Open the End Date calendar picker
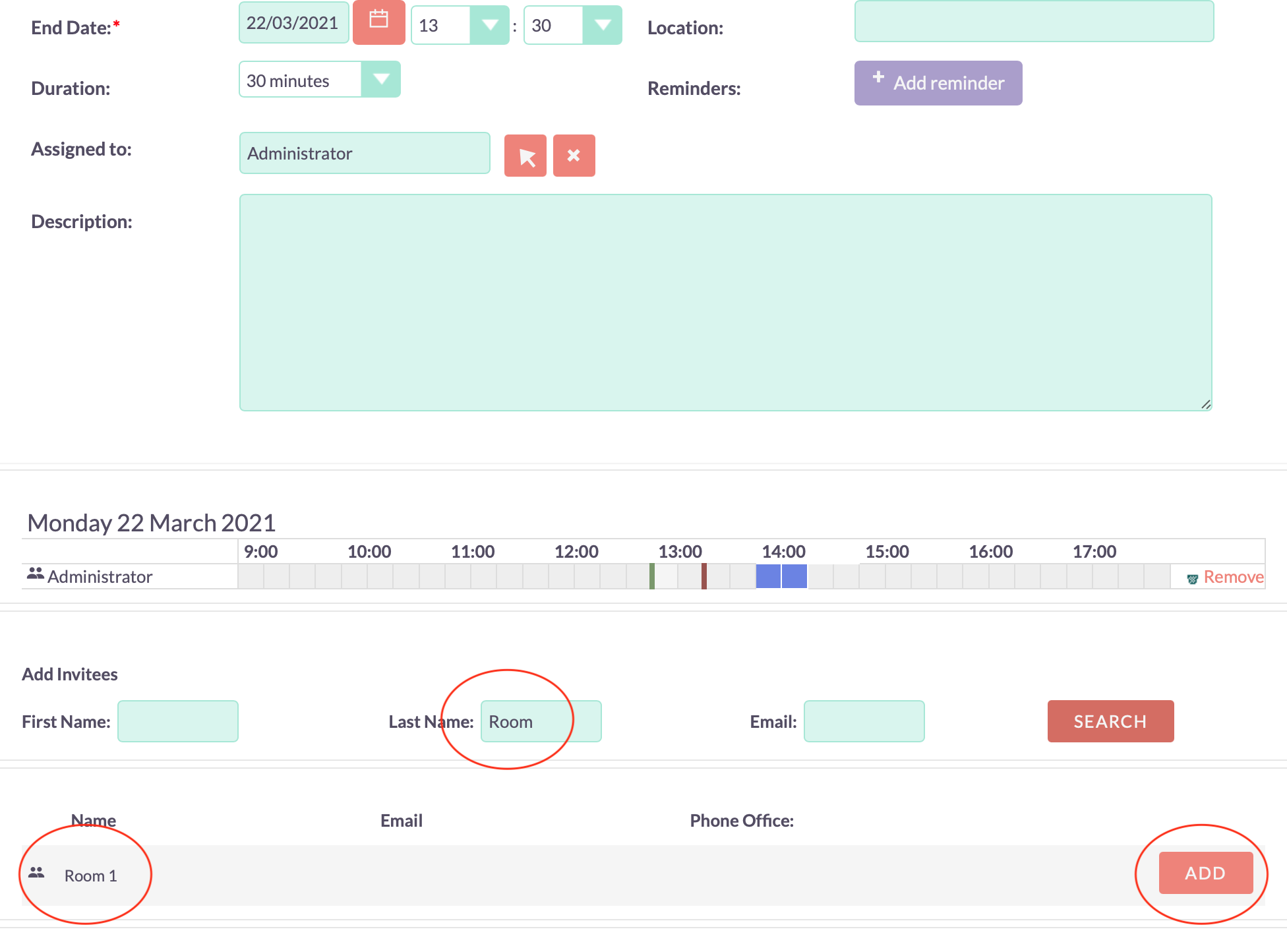 click(378, 22)
